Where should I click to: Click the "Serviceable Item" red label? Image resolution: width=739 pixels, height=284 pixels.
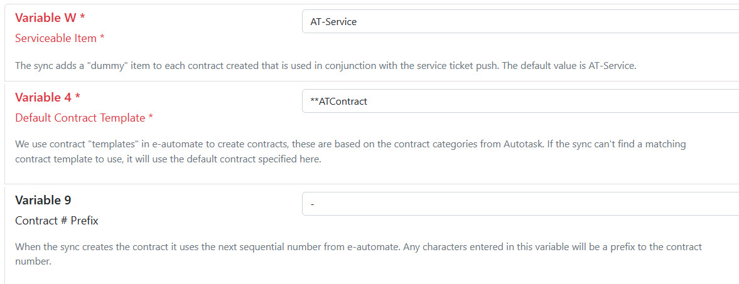[x=56, y=38]
